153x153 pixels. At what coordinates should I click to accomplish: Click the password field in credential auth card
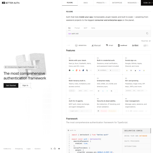click(x=114, y=70)
